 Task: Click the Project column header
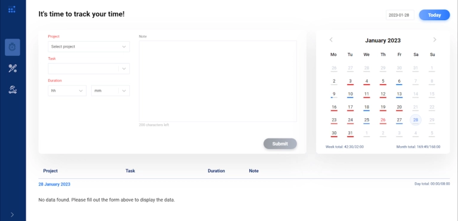pos(50,171)
